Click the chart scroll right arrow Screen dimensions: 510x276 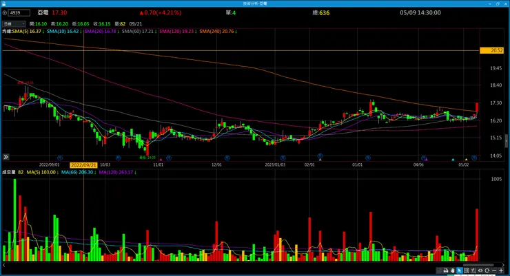(x=503, y=265)
